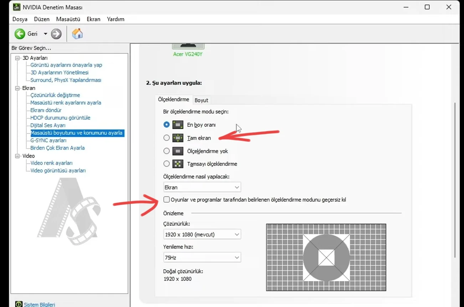Click the integer scaling mode icon
Viewport: 464px width, 307px height.
tap(178, 164)
